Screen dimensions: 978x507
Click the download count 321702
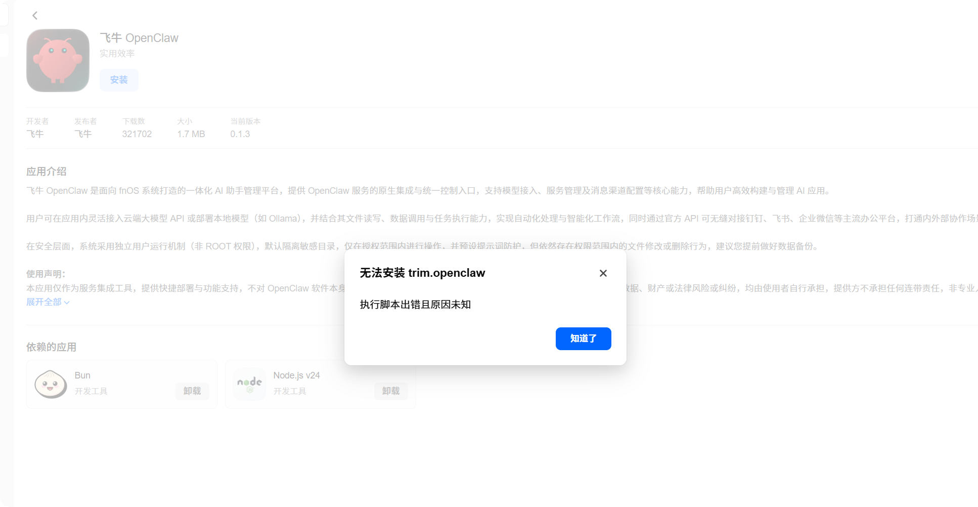[x=137, y=134]
